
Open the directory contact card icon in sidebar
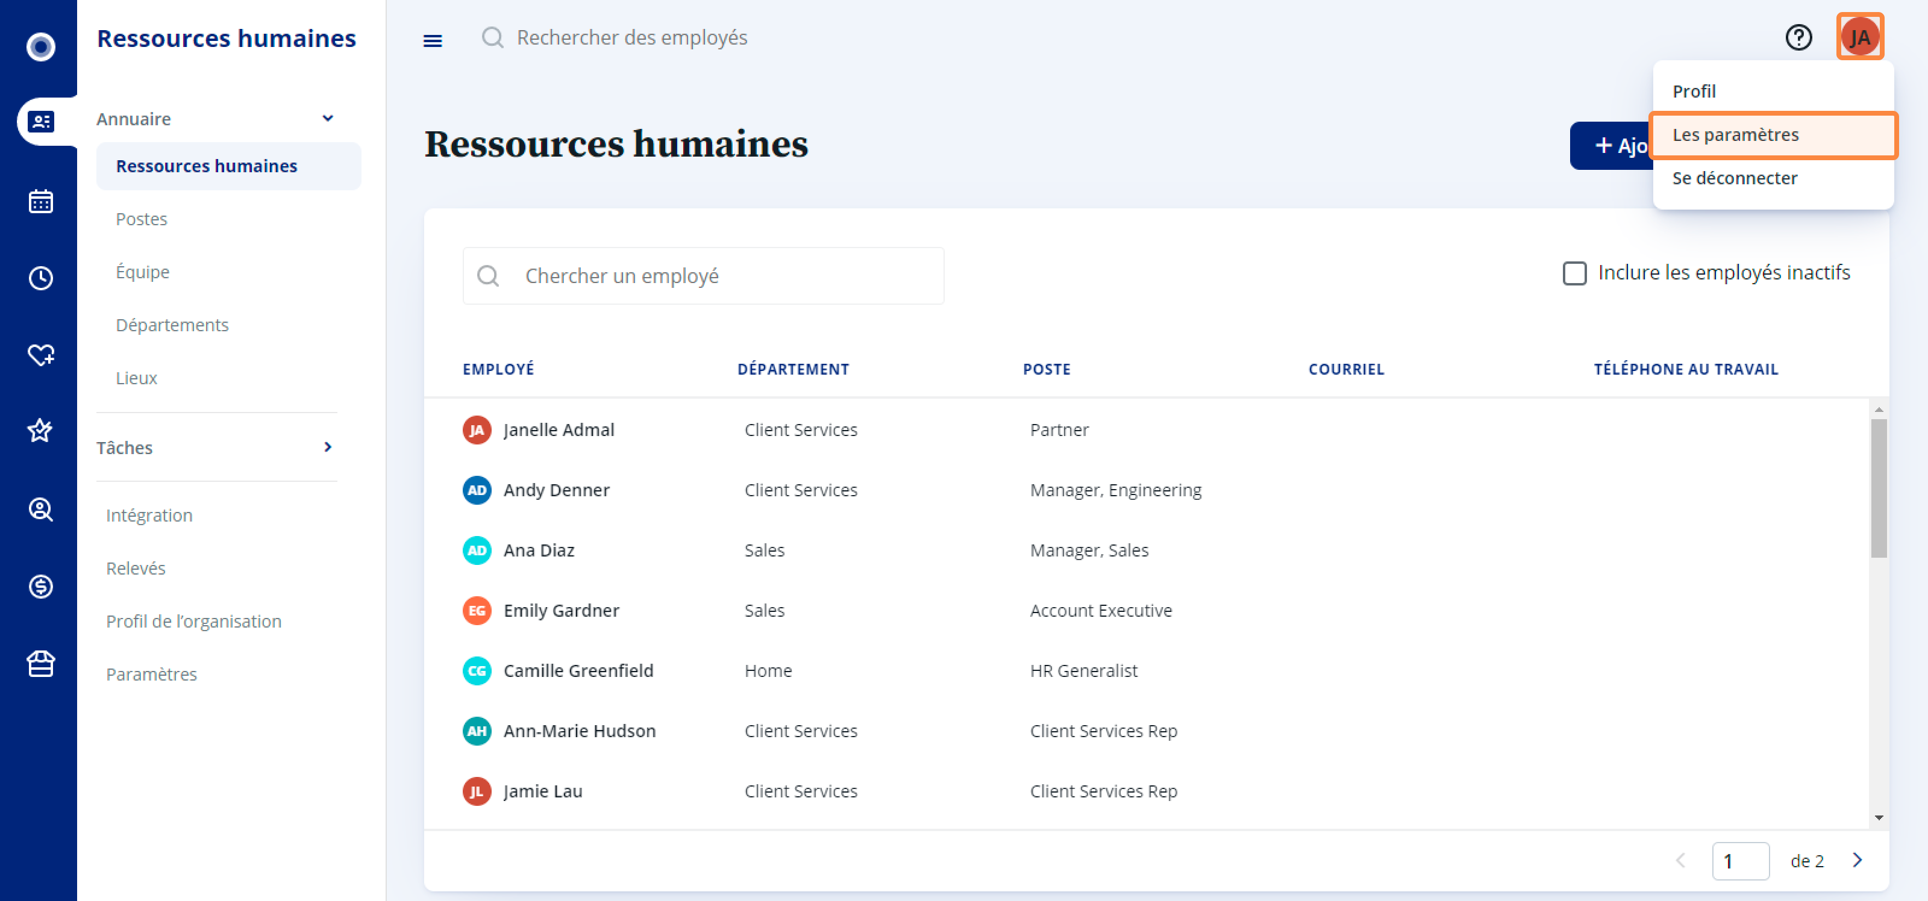(40, 121)
